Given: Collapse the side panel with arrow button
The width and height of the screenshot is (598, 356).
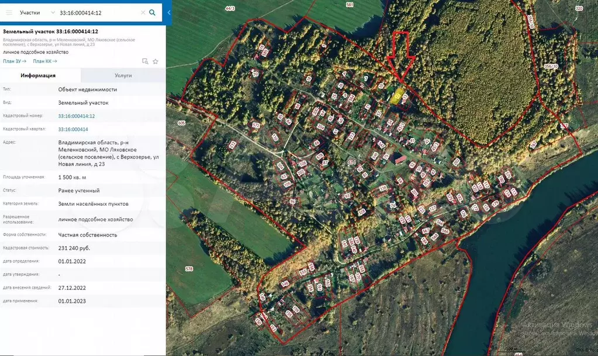Looking at the screenshot, I should click(169, 12).
